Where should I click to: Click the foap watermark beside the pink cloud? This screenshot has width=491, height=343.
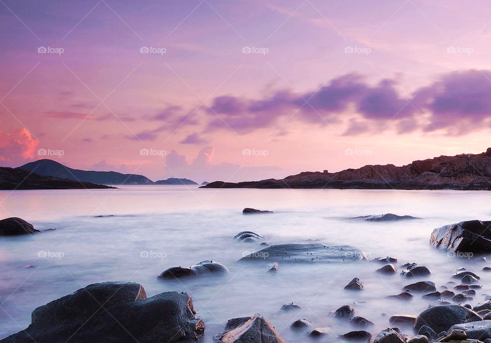point(51,152)
